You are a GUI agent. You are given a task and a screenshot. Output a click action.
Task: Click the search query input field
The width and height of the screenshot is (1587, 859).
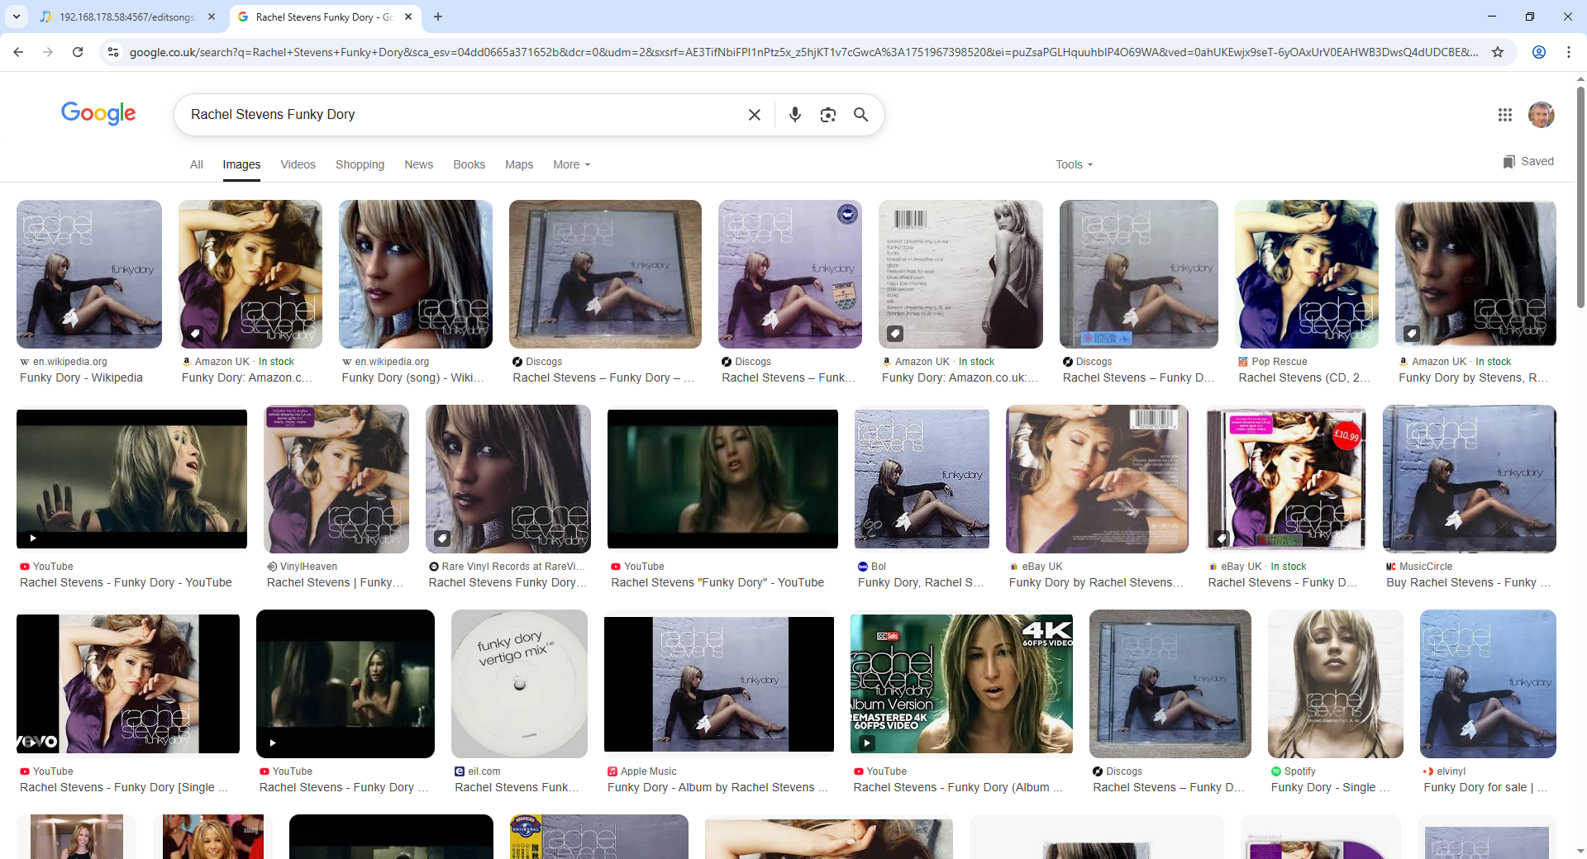pyautogui.click(x=463, y=115)
